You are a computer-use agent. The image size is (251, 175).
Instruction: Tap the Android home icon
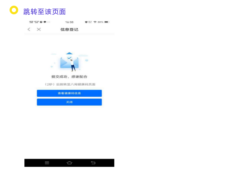(x=69, y=163)
